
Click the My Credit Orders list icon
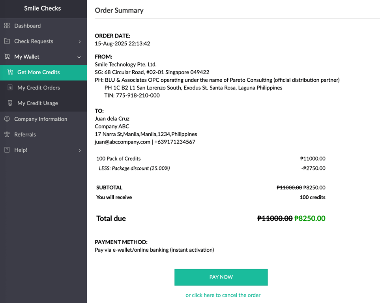click(10, 88)
